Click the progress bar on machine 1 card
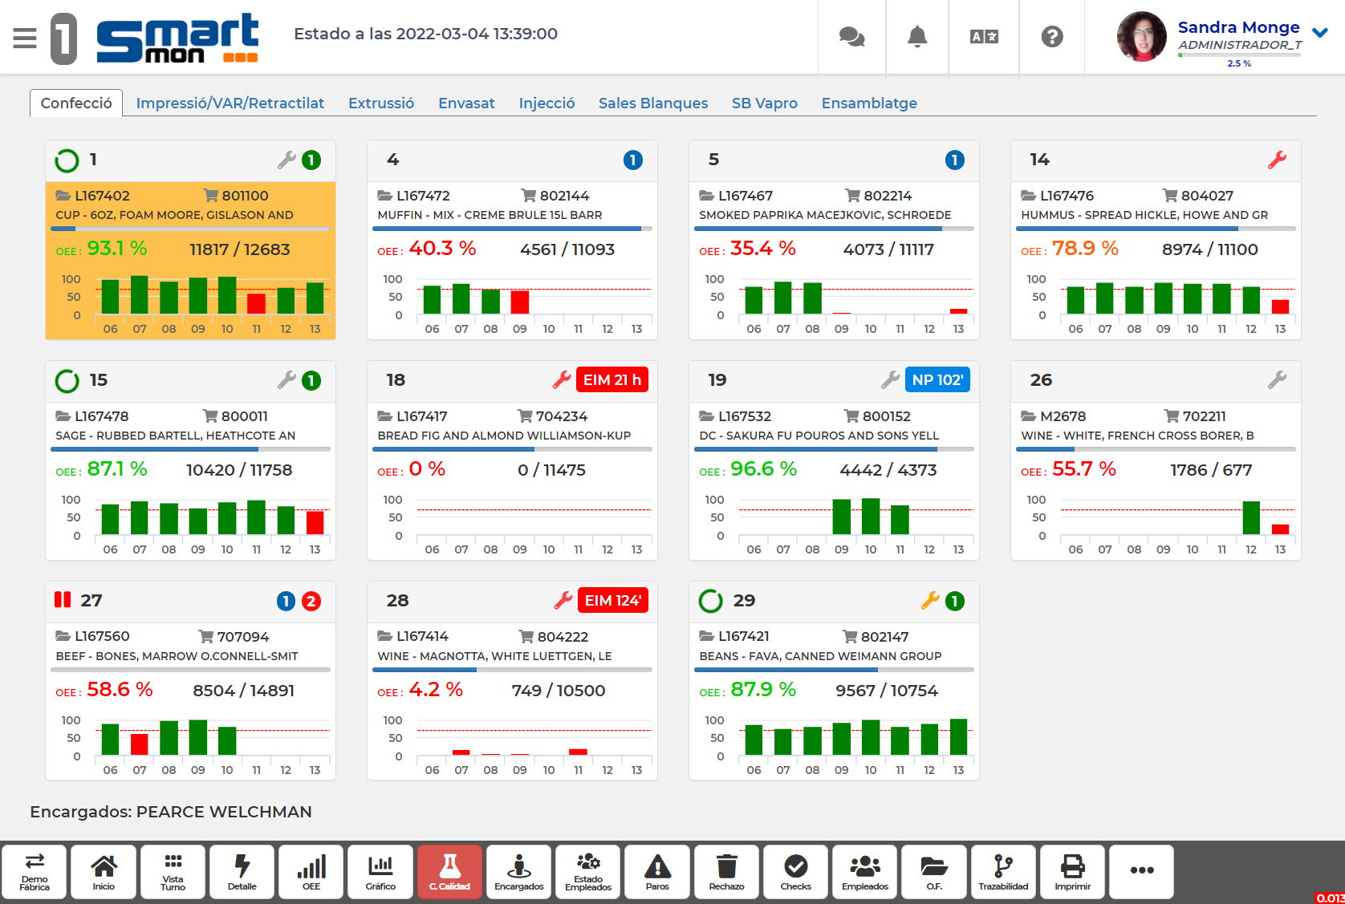Image resolution: width=1345 pixels, height=904 pixels. tap(190, 229)
